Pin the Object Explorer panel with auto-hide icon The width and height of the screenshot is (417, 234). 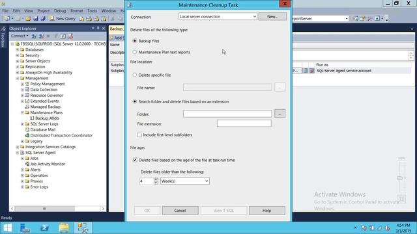[x=98, y=29]
